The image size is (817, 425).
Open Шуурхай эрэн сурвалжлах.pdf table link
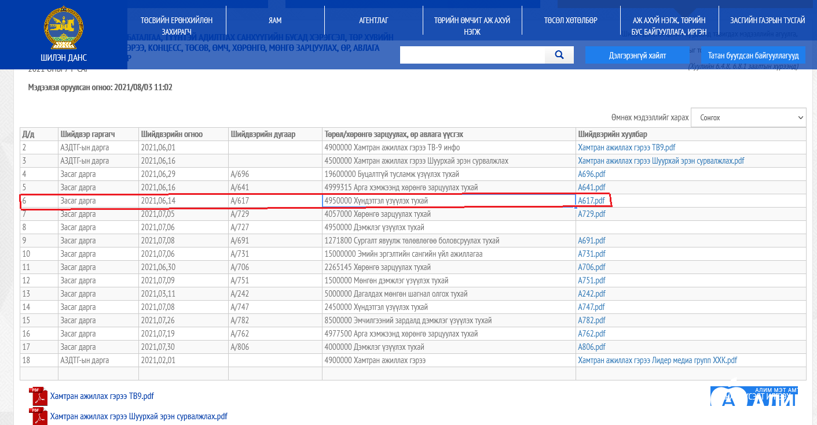click(661, 161)
